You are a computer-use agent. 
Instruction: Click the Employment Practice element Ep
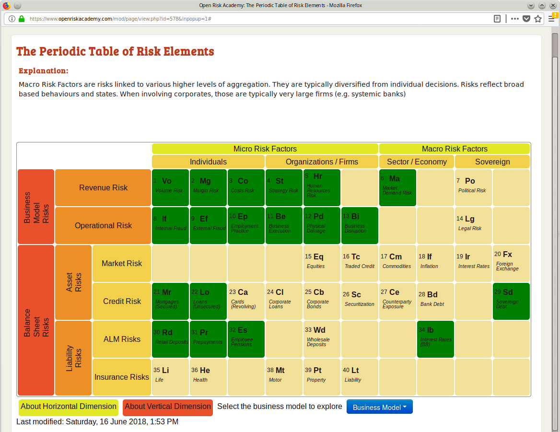[x=246, y=226]
